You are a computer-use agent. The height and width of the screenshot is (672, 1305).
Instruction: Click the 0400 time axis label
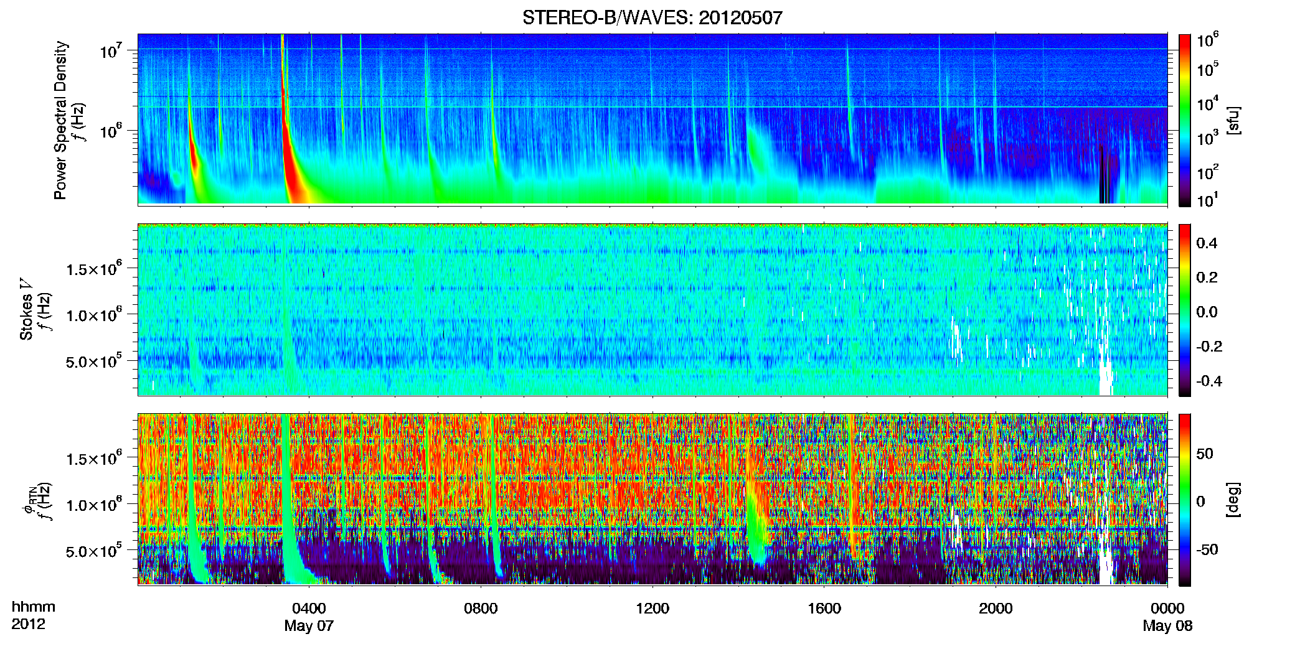click(309, 609)
